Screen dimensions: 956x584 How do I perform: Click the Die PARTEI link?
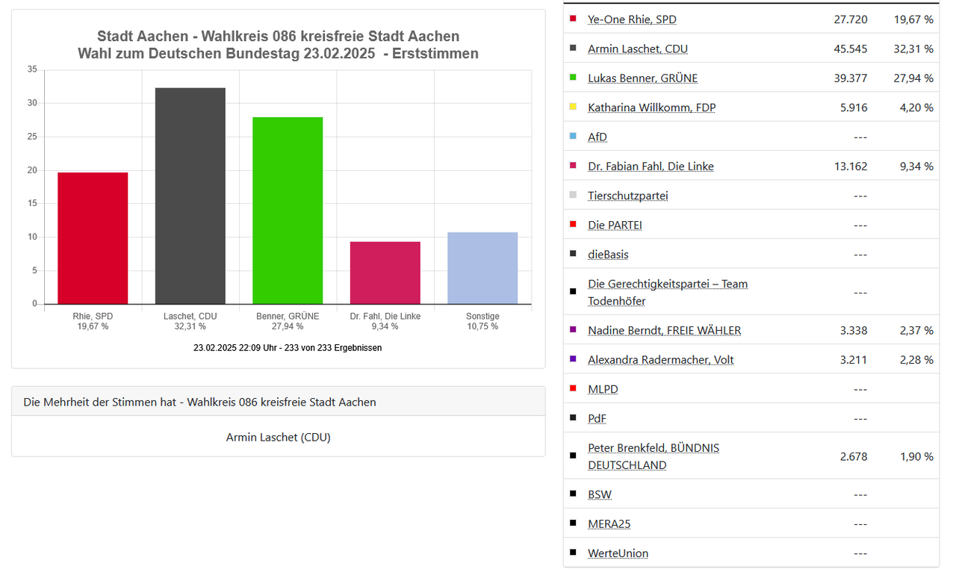[x=615, y=225]
